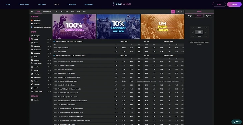Select the Basketball sport icon

pos(32,46)
